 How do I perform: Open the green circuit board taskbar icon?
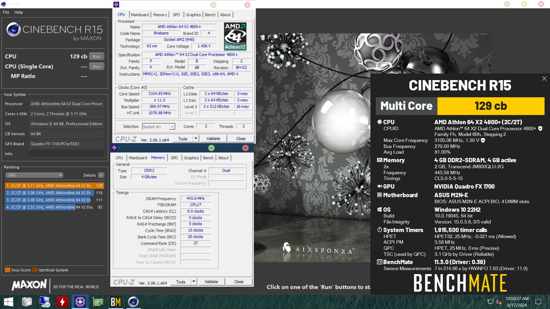98,302
